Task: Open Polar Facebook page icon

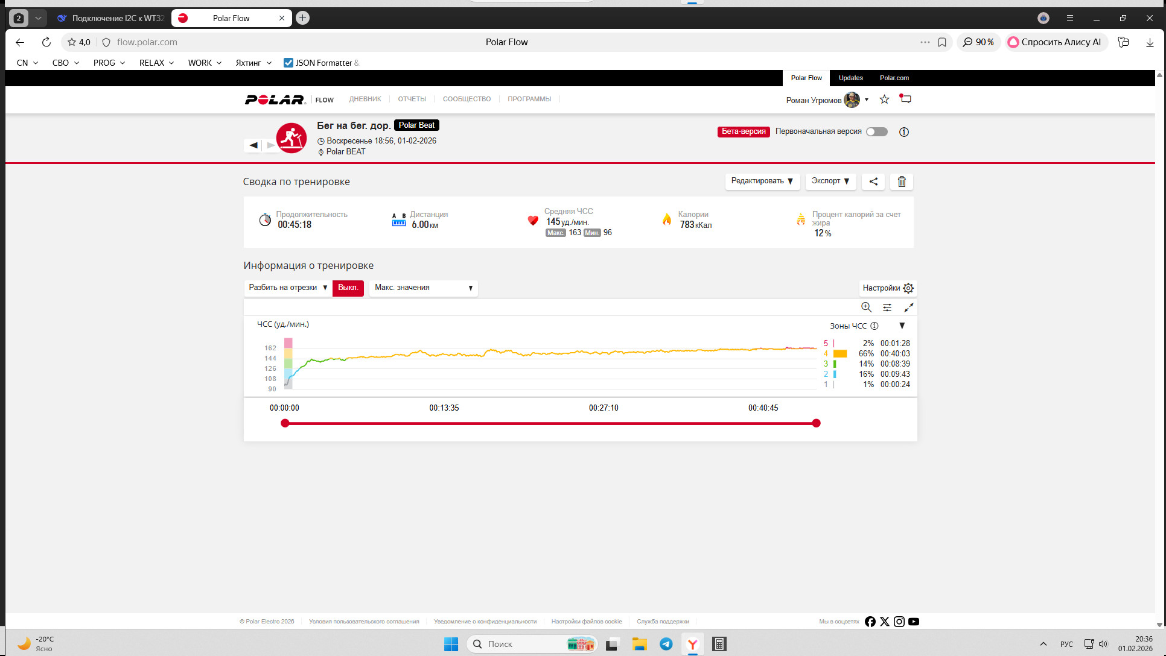Action: click(x=870, y=622)
